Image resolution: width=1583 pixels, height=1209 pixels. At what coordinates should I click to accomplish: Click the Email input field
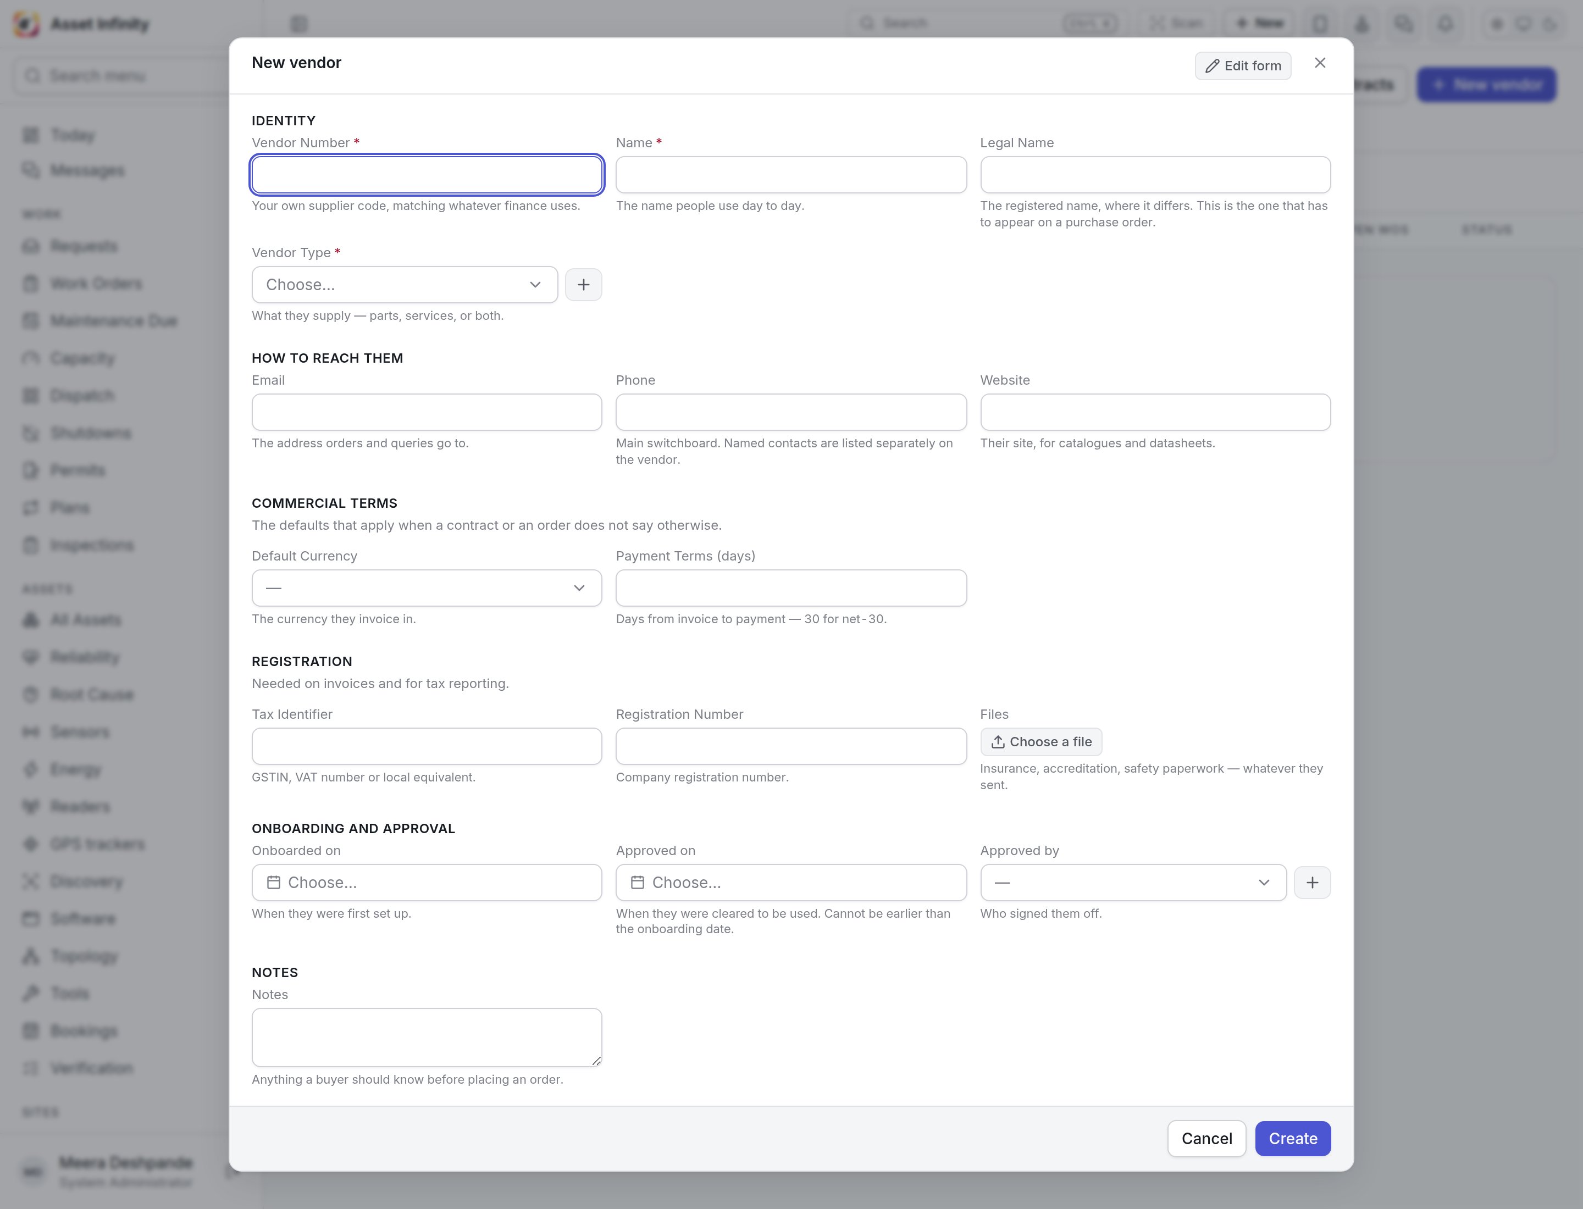tap(427, 412)
